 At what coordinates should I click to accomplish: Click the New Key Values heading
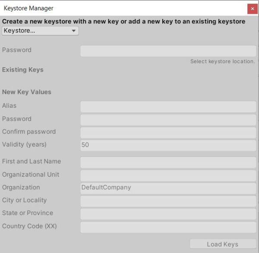point(27,92)
